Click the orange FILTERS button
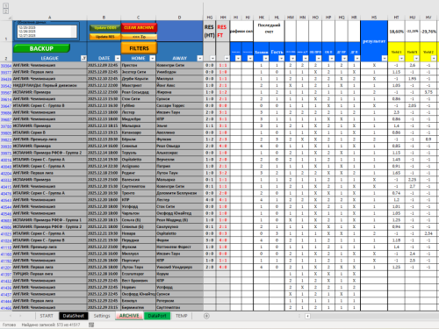 click(139, 48)
